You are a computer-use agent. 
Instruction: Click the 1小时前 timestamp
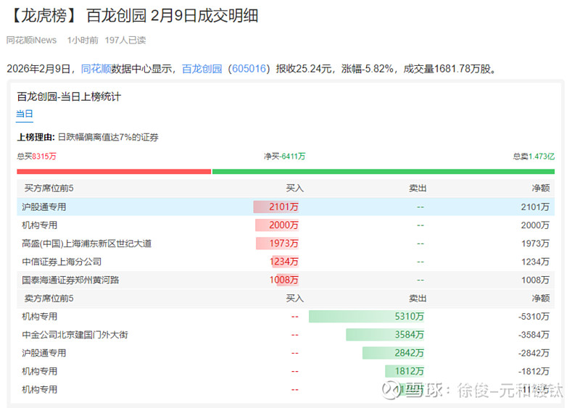tap(83, 40)
